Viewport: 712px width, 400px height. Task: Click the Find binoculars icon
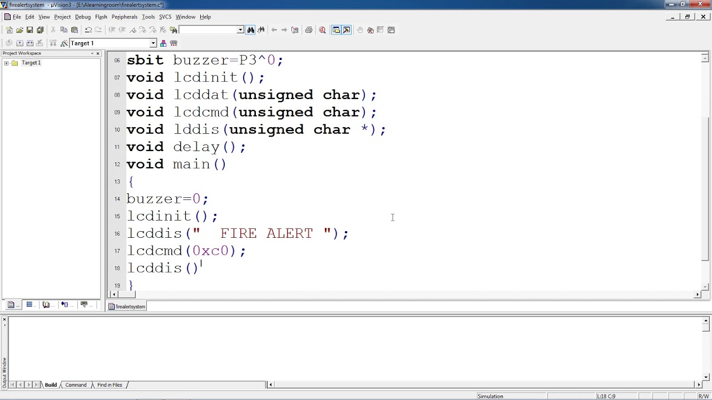click(250, 30)
